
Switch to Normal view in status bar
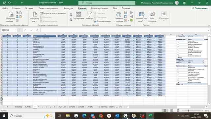coord(165,110)
